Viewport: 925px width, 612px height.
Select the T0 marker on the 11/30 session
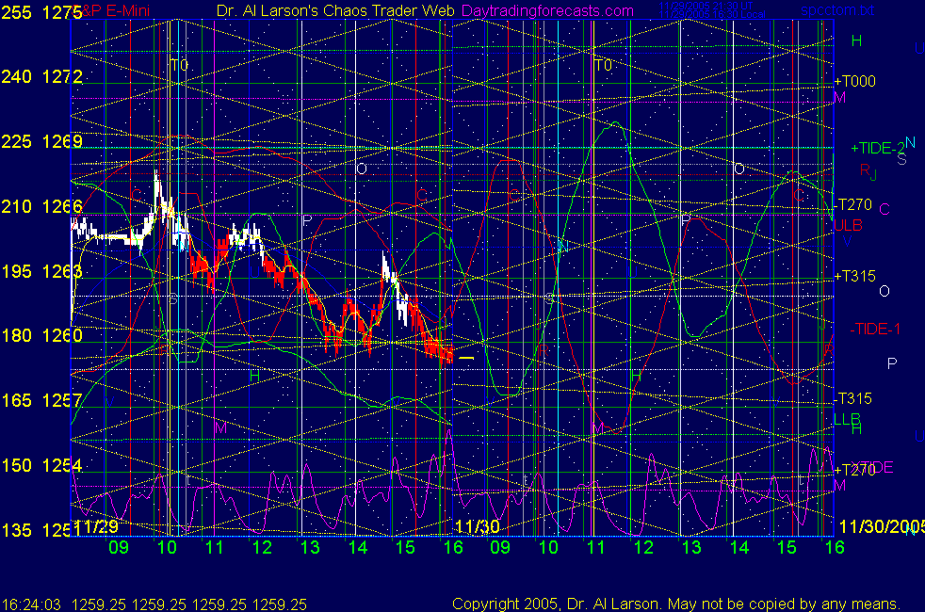click(x=603, y=65)
